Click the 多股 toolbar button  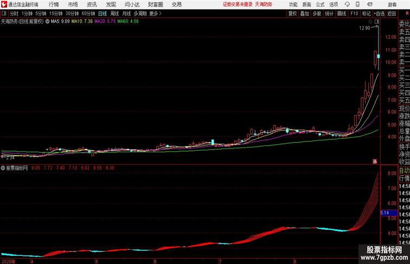click(317, 14)
